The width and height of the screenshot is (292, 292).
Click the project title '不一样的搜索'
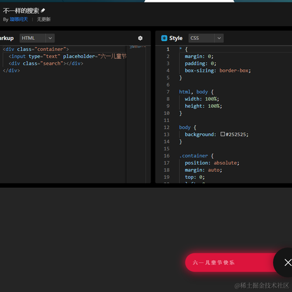tap(21, 11)
